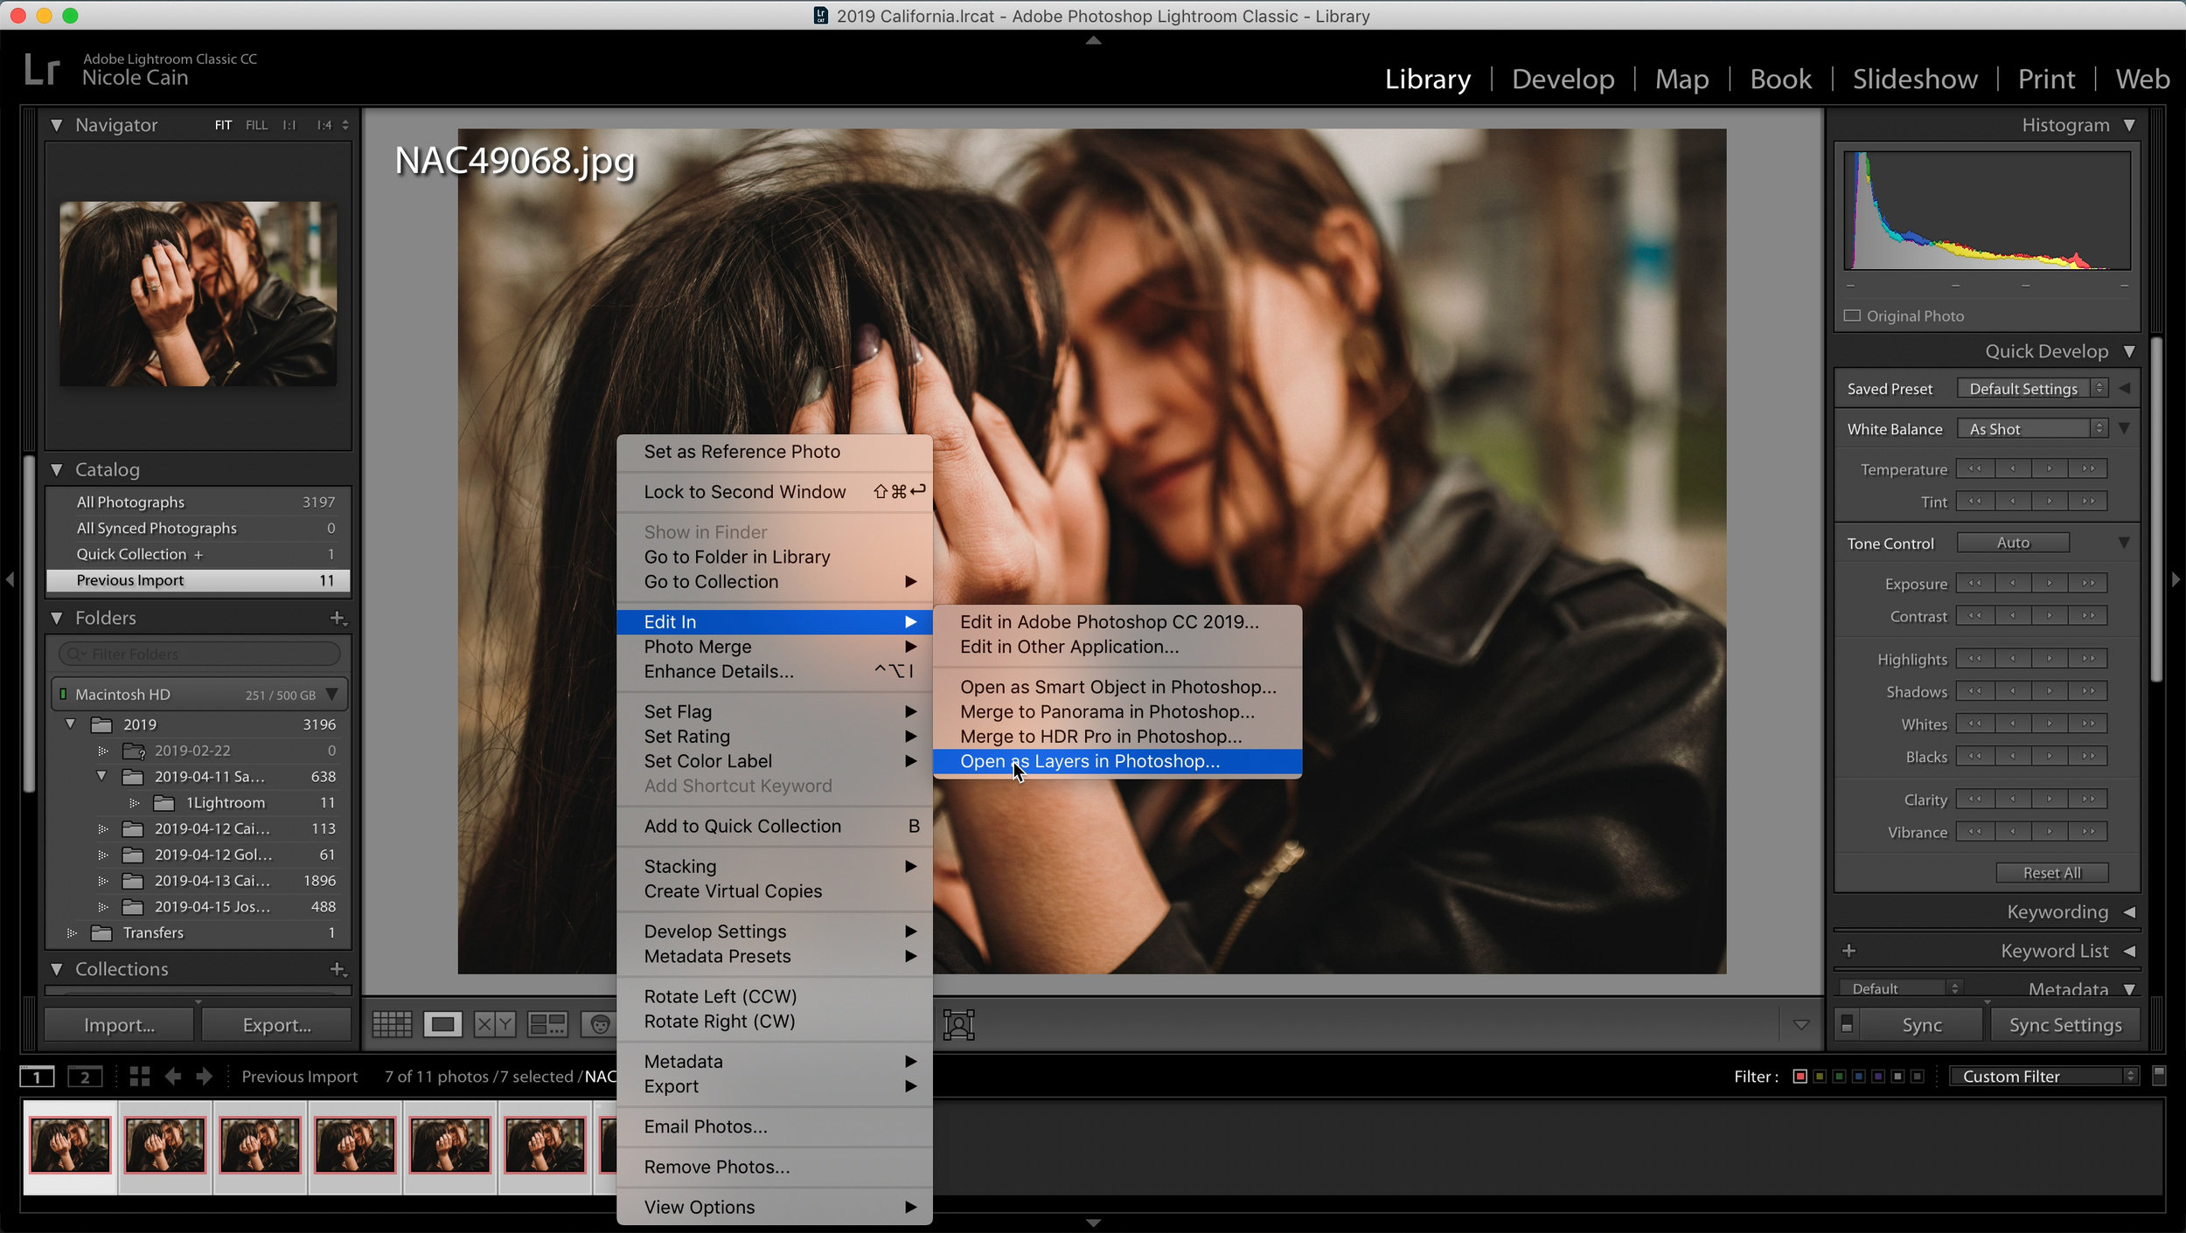Click the Compare view icon in toolbar
This screenshot has width=2186, height=1233.
pyautogui.click(x=492, y=1023)
